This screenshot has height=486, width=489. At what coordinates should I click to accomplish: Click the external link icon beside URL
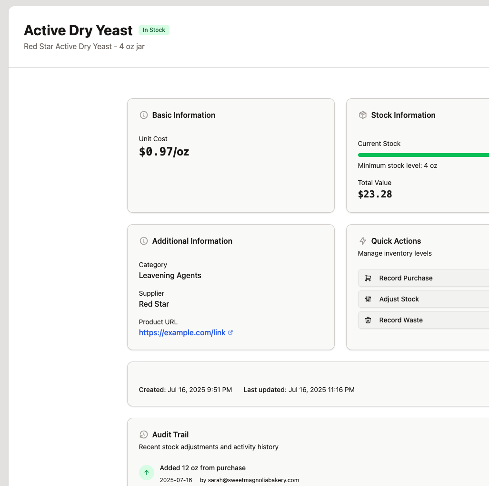pos(230,332)
